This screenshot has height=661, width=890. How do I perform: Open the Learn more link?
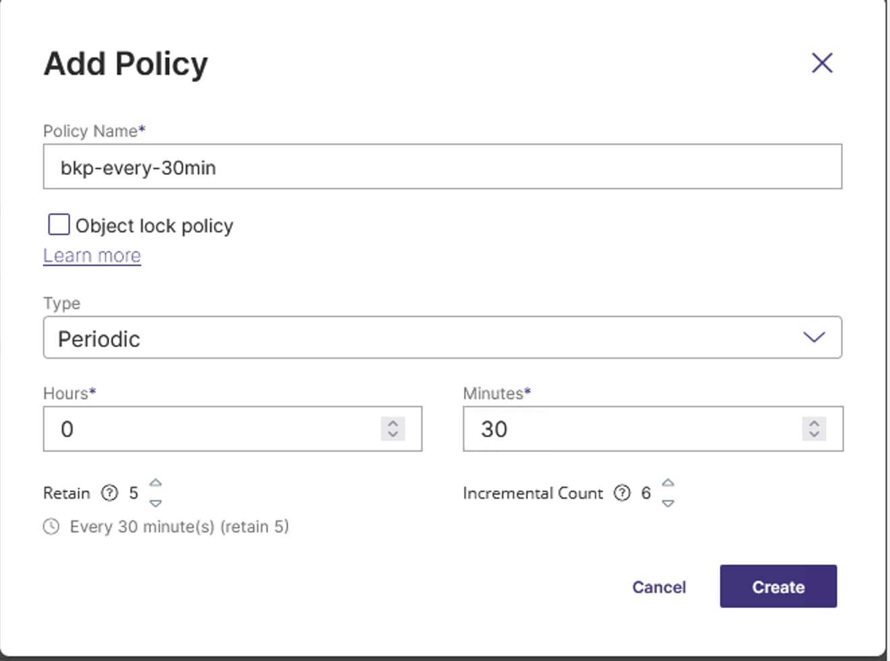pos(92,255)
